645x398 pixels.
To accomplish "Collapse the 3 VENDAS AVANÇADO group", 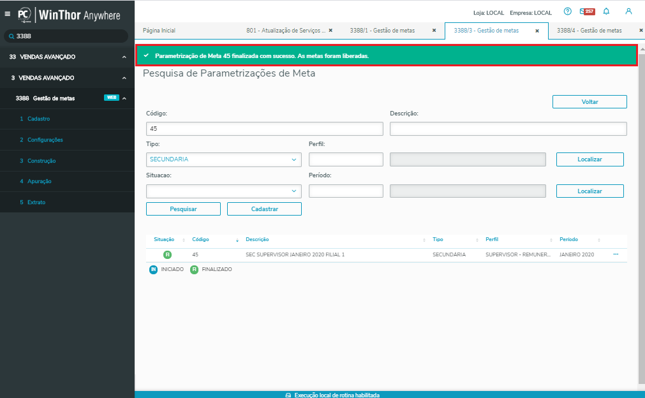I will tap(124, 78).
